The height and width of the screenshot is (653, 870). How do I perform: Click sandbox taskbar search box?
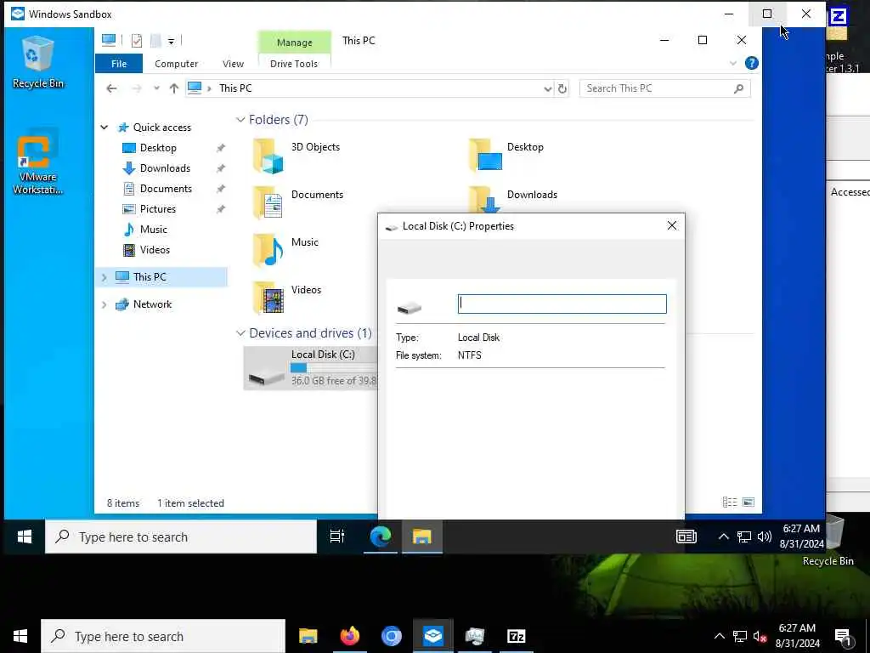point(181,537)
